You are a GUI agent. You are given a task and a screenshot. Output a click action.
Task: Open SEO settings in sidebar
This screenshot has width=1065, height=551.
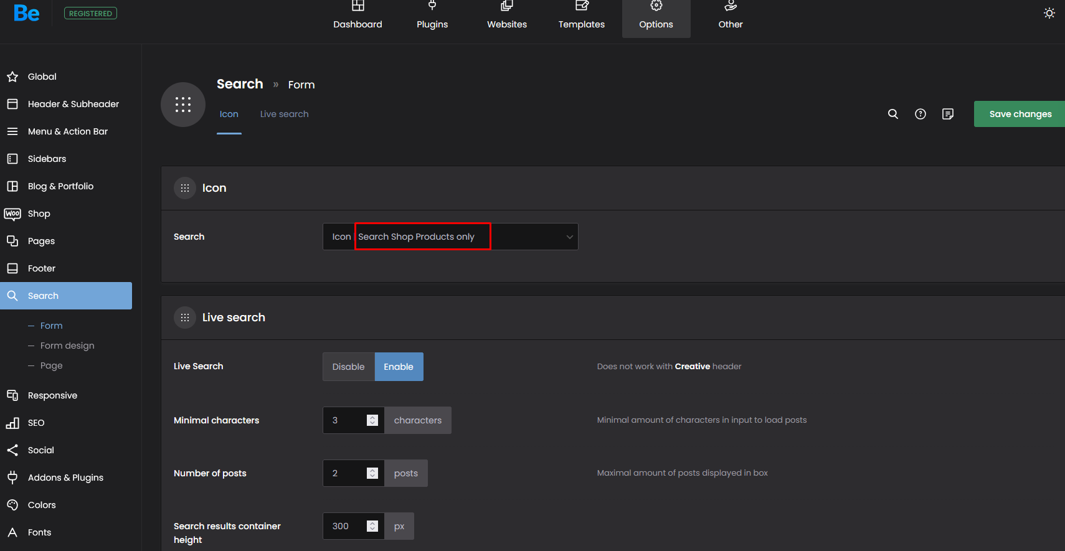(66, 423)
